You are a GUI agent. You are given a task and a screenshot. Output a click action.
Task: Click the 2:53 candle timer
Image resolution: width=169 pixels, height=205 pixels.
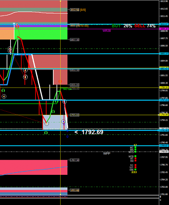click(134, 172)
